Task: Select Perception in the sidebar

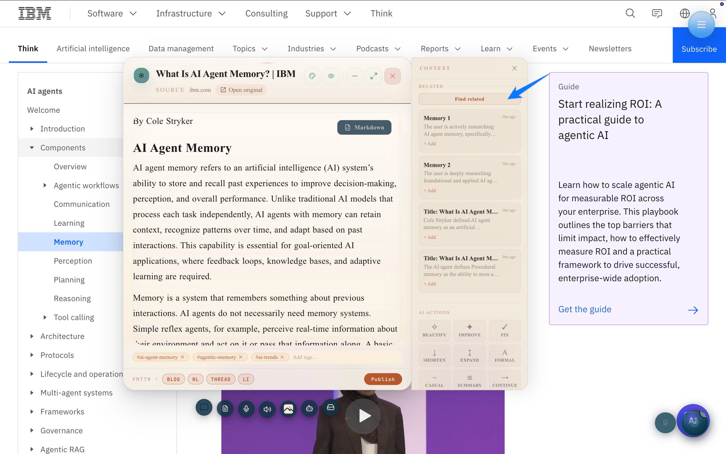Action: click(73, 261)
